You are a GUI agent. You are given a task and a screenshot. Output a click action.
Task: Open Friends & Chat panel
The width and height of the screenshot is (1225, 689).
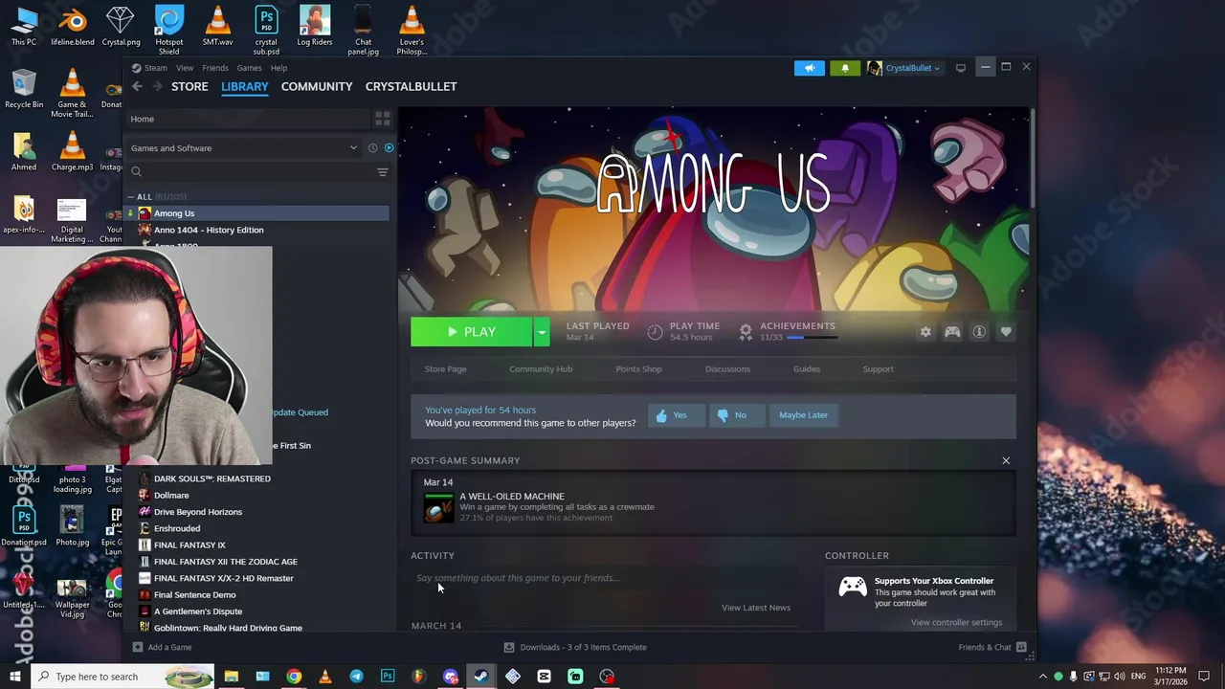point(992,648)
